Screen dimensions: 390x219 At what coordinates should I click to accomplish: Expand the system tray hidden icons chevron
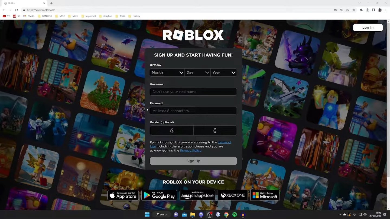(x=340, y=214)
